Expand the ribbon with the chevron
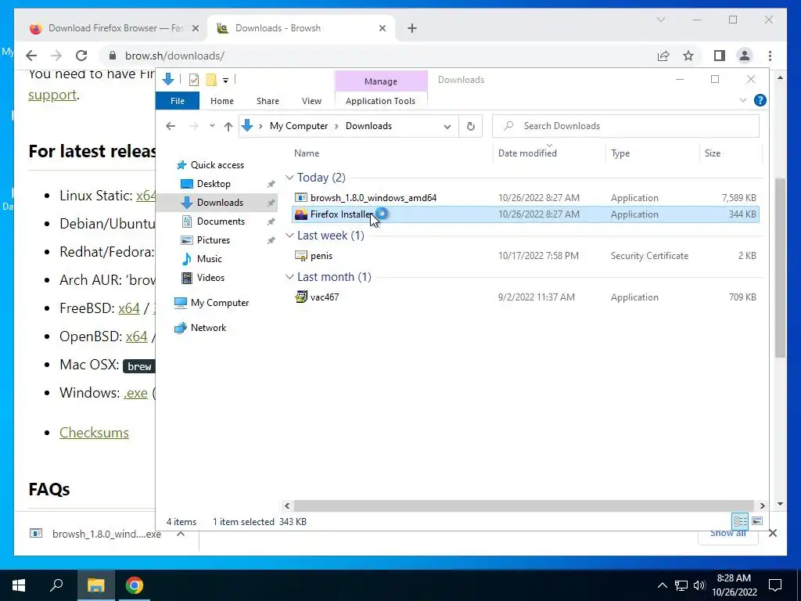This screenshot has height=601, width=801. tap(743, 100)
